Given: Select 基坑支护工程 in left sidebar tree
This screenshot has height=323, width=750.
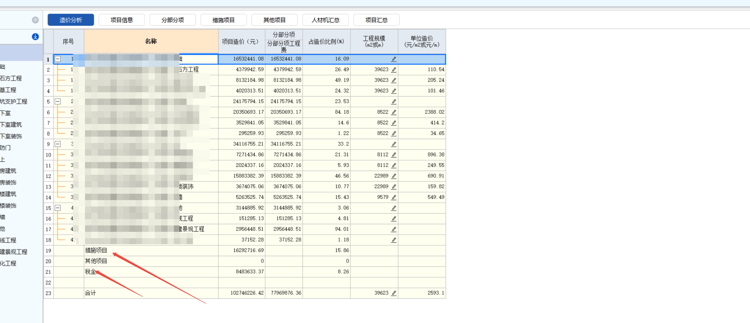Looking at the screenshot, I should [x=14, y=101].
